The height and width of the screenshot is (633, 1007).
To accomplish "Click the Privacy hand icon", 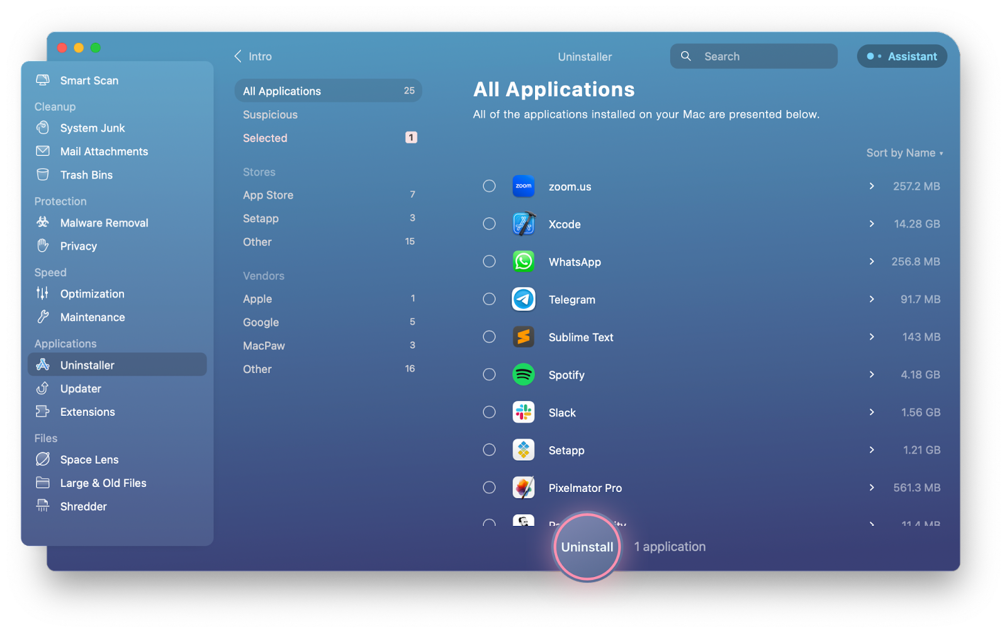I will (43, 245).
